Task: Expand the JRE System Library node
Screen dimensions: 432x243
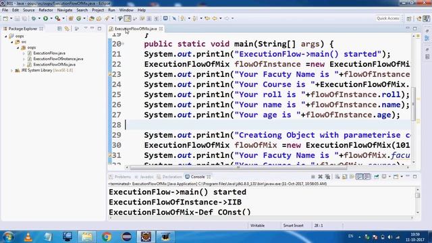Action: pos(12,70)
